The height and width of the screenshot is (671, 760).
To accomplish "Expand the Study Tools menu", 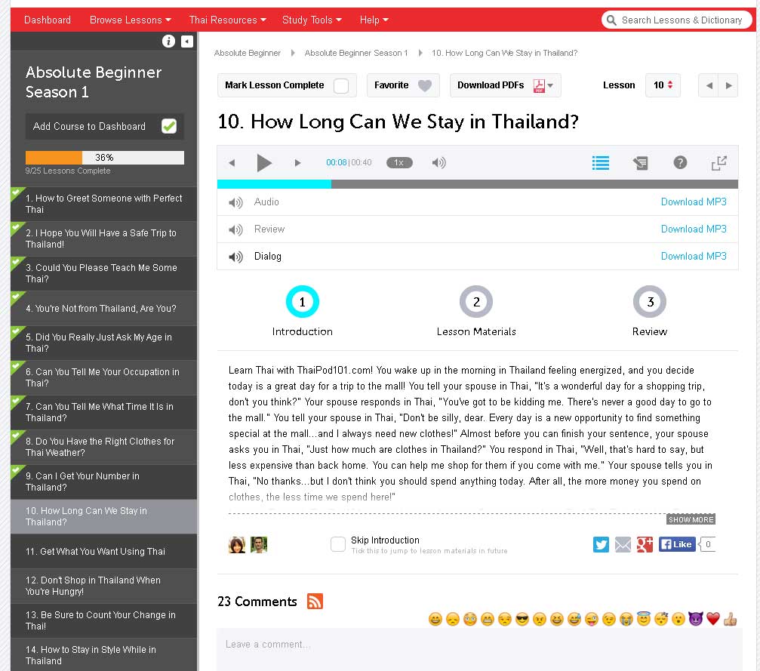I will pyautogui.click(x=312, y=20).
